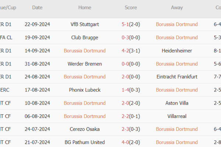Click the VfB Stuttgart team link
221x147 pixels.
click(x=85, y=24)
